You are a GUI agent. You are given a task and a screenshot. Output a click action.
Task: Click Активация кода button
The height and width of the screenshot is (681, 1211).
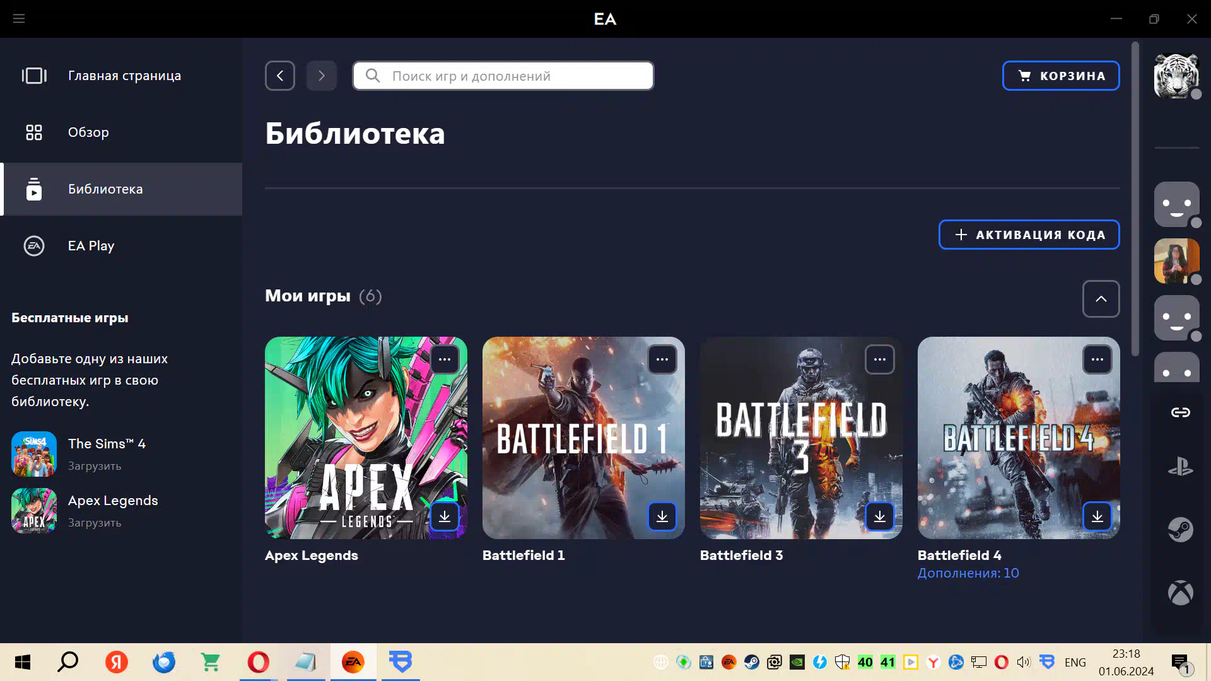1029,235
